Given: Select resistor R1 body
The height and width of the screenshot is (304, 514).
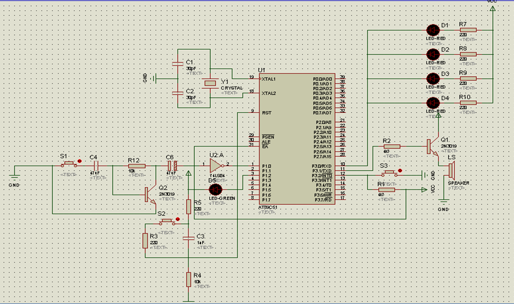Looking at the screenshot, I should (x=387, y=189).
